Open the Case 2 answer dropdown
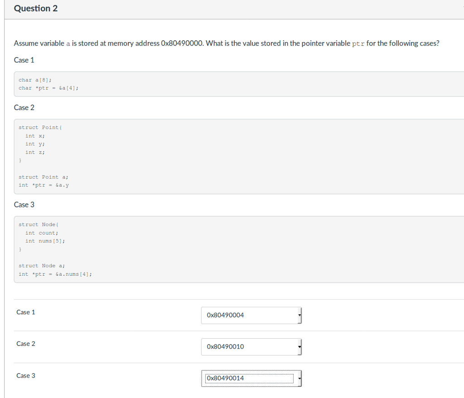The width and height of the screenshot is (464, 398). (x=251, y=347)
